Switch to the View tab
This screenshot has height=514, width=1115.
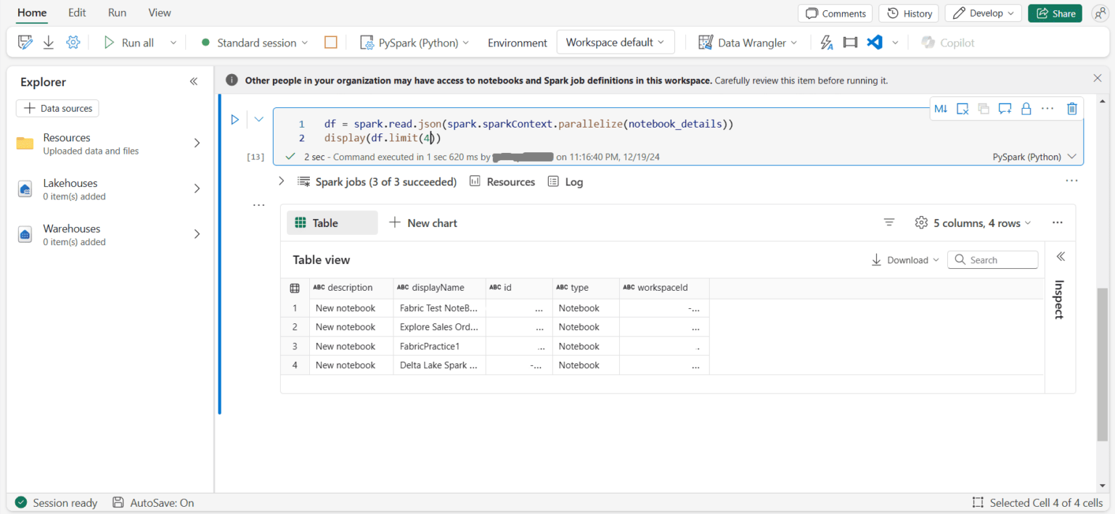[x=160, y=12]
